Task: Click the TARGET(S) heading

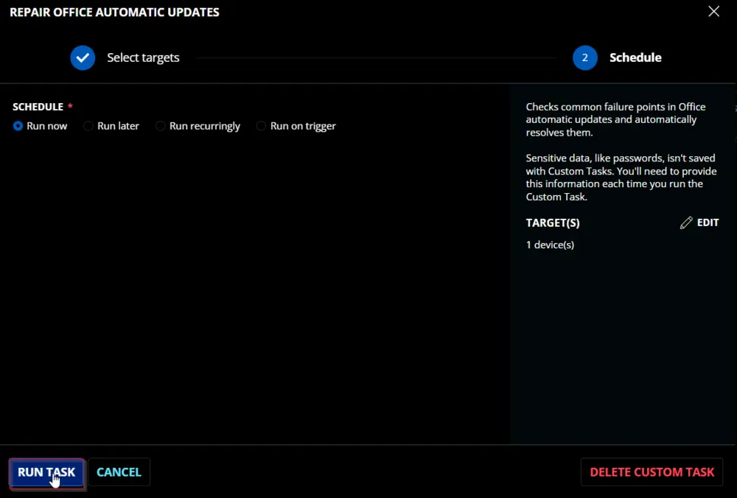Action: point(553,222)
